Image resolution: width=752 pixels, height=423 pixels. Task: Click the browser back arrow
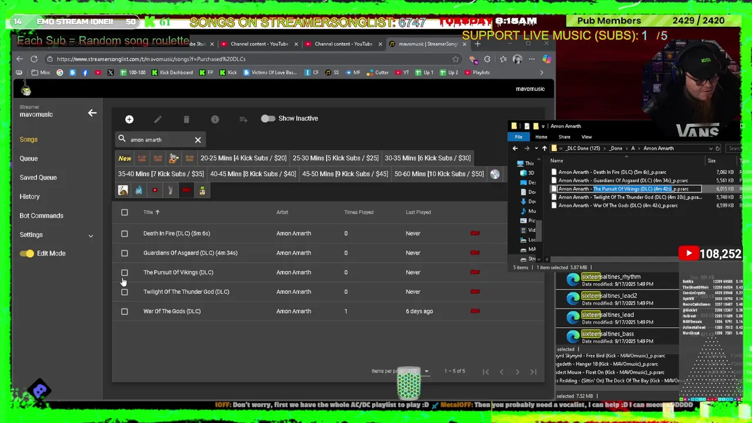pos(19,59)
